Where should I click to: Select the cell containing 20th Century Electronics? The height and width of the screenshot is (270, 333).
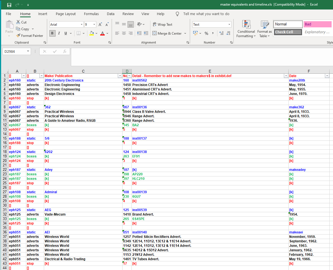click(x=83, y=80)
